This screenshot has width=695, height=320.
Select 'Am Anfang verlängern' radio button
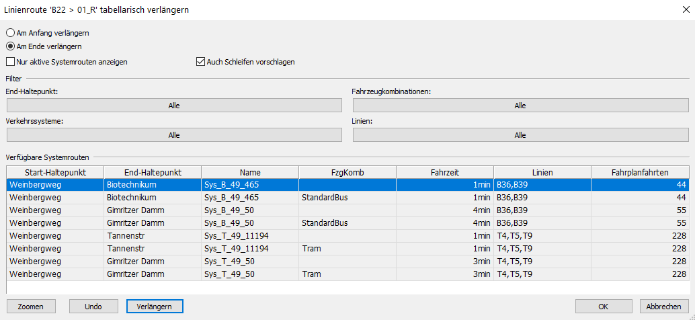(x=11, y=32)
